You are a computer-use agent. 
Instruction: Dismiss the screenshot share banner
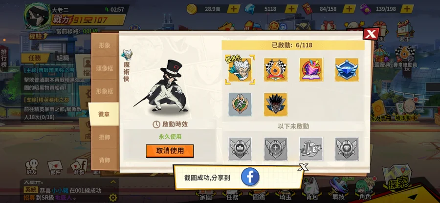pyautogui.click(x=303, y=167)
